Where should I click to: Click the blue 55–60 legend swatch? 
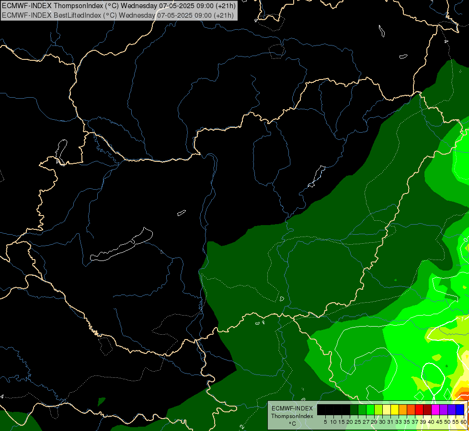(460, 409)
